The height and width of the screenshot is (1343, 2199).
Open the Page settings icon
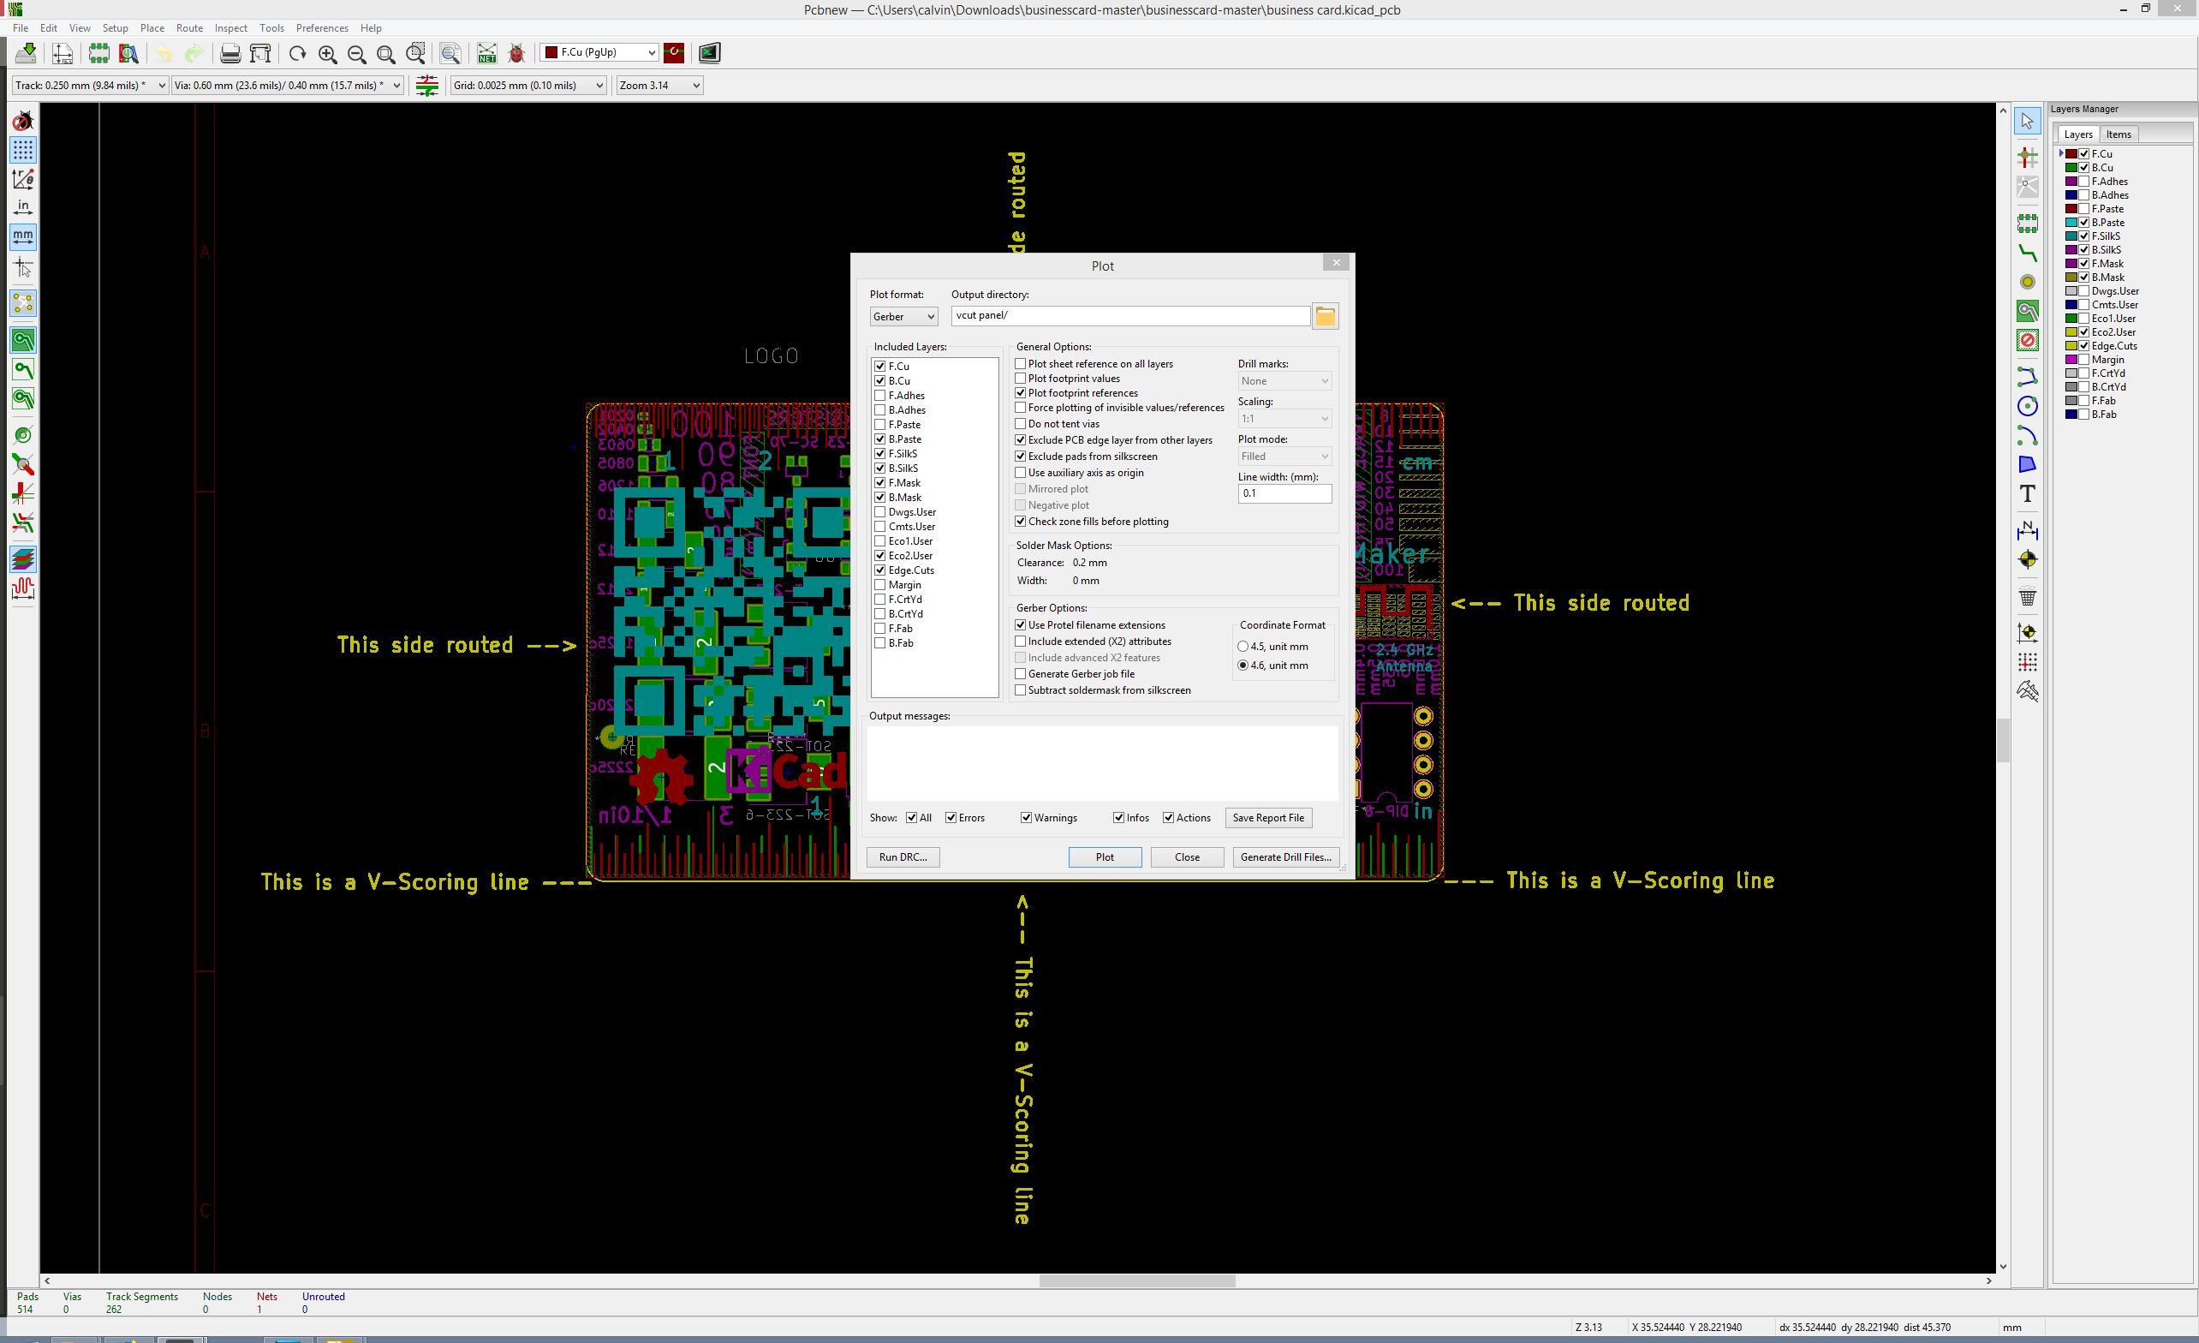coord(63,54)
